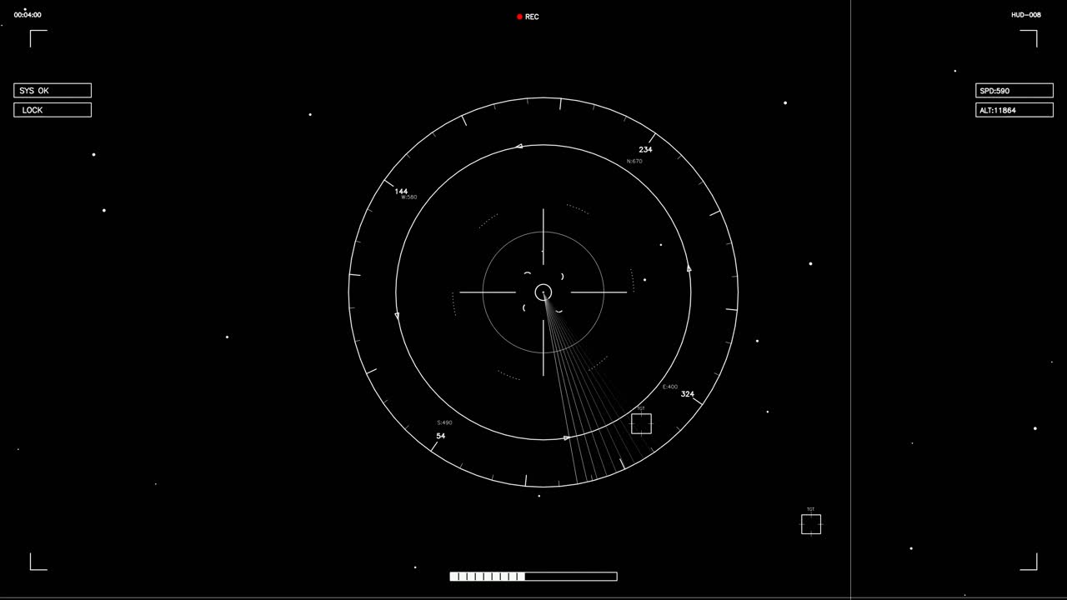Click the triangle marker on right of inner ring

[x=689, y=268]
